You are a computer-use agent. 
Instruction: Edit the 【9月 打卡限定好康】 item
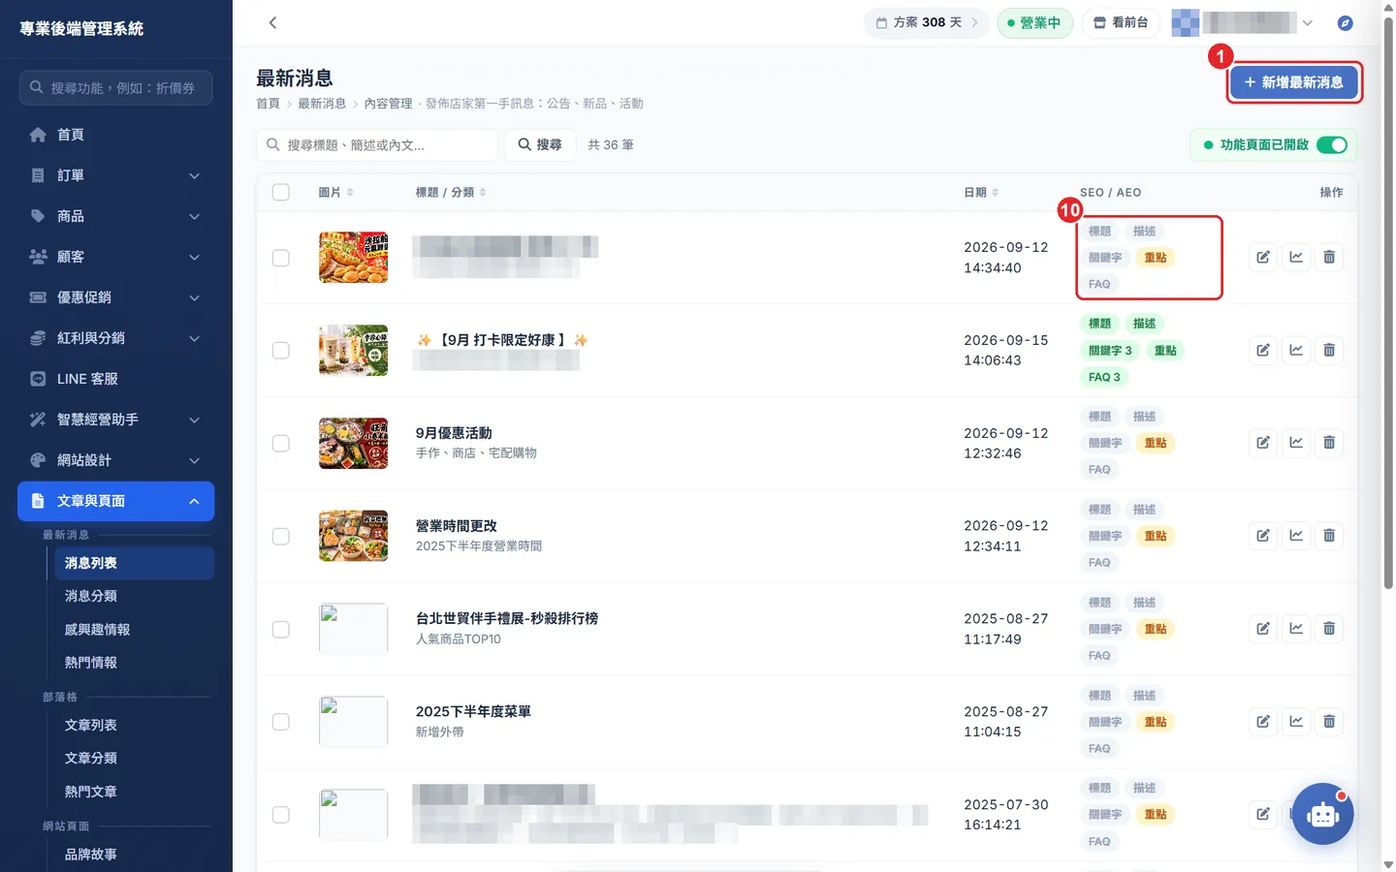pyautogui.click(x=1263, y=350)
